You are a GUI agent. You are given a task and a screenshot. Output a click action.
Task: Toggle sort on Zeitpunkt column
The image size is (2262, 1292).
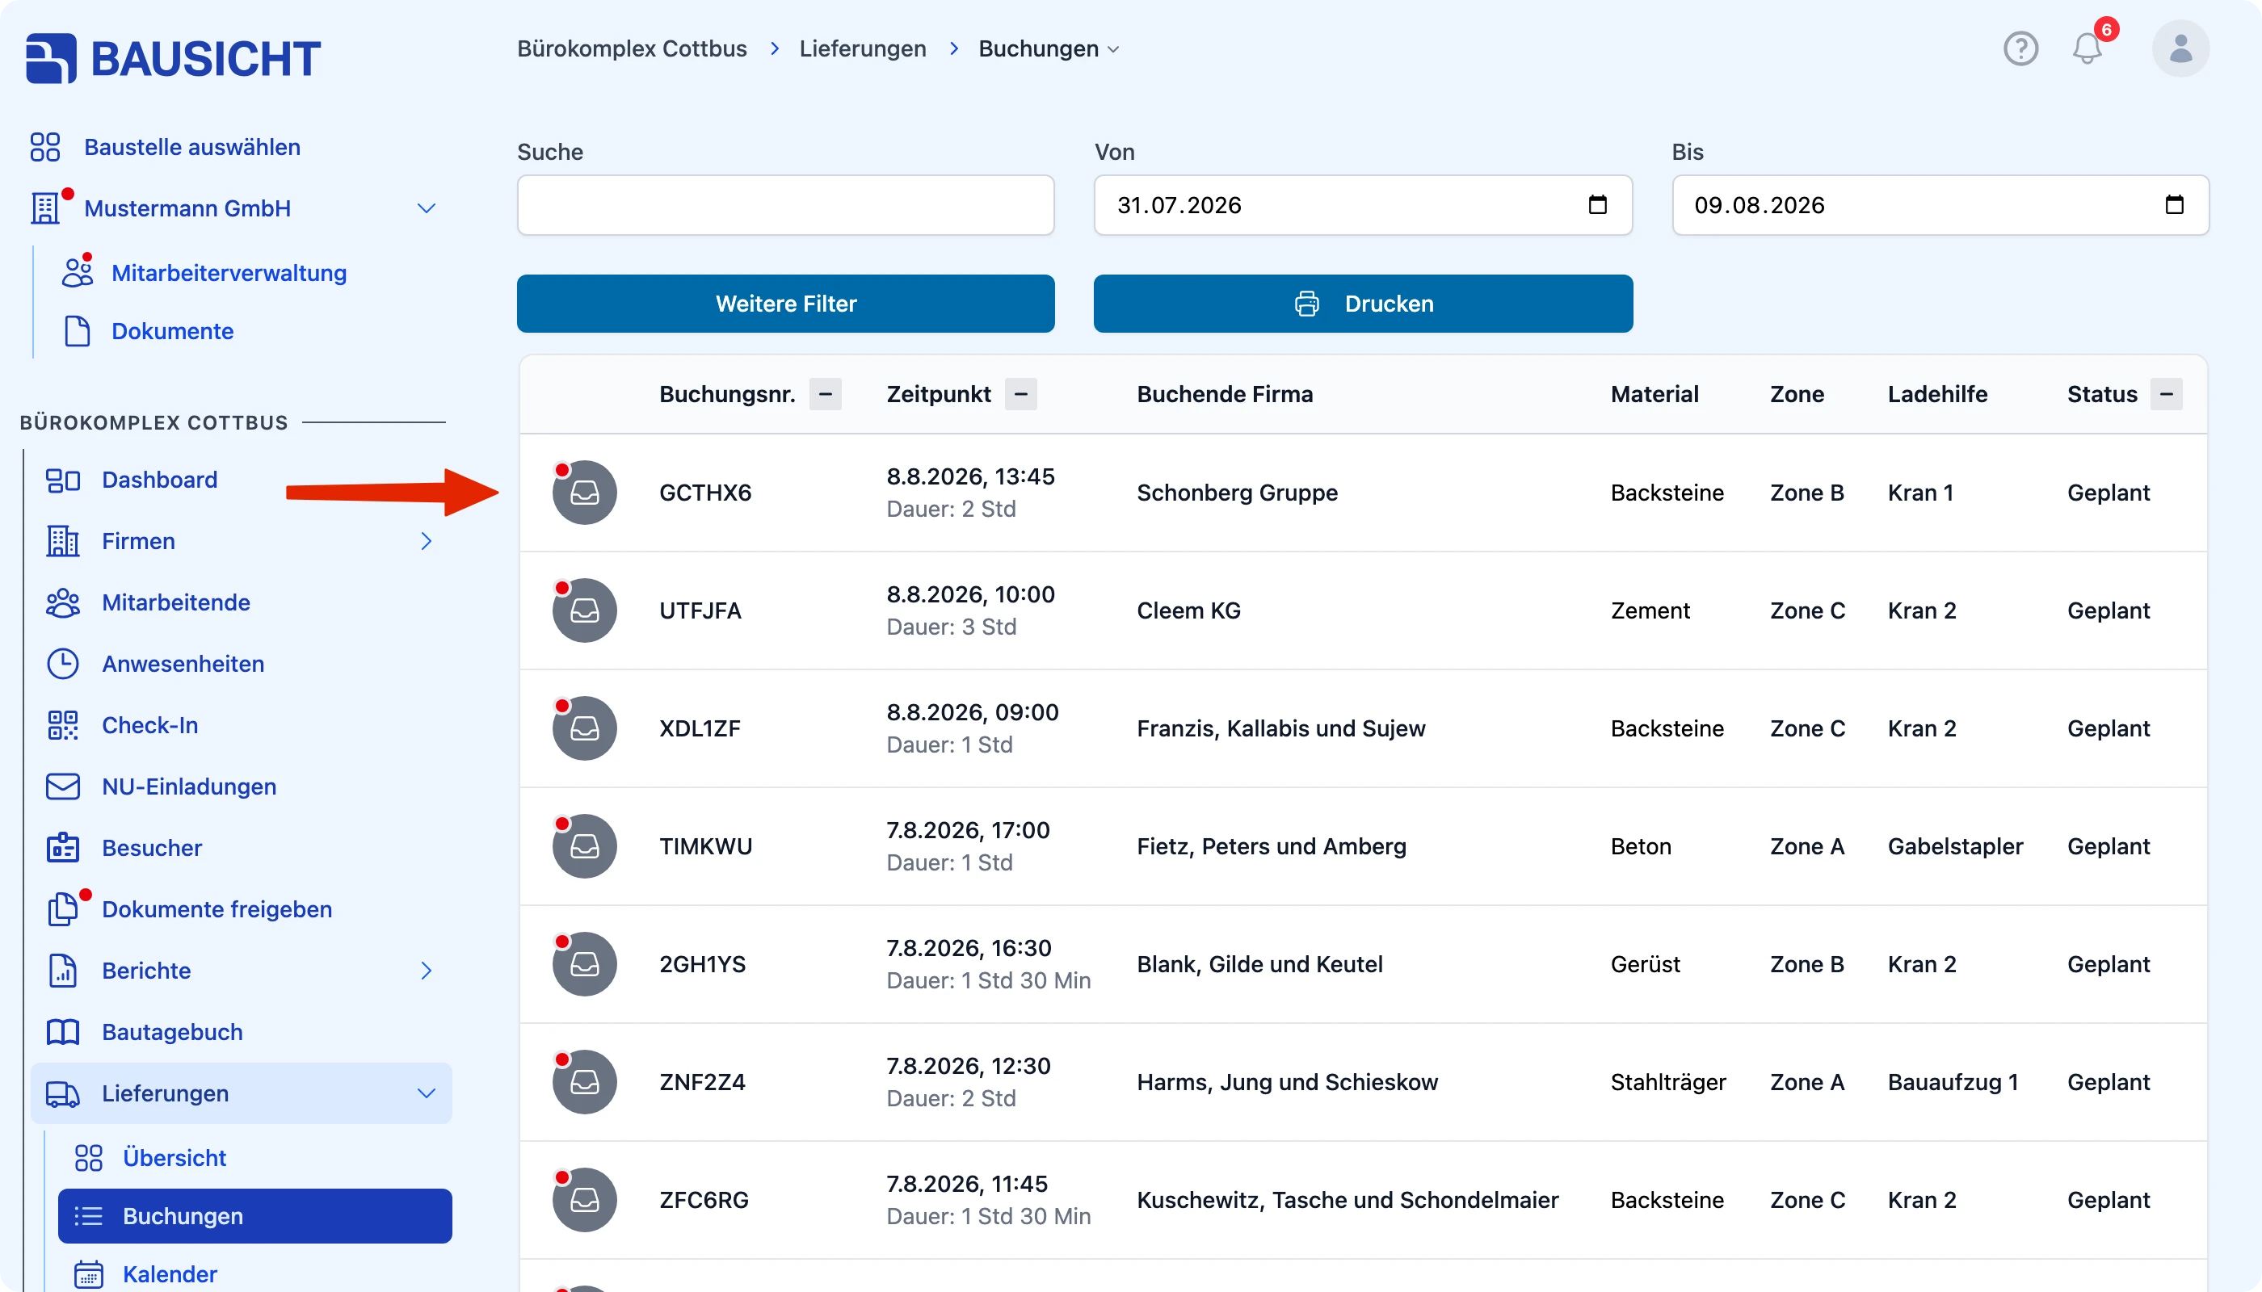(1021, 394)
